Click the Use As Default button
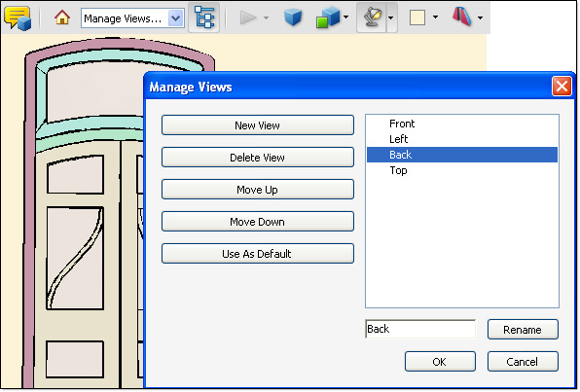This screenshot has height=392, width=580. [x=258, y=254]
